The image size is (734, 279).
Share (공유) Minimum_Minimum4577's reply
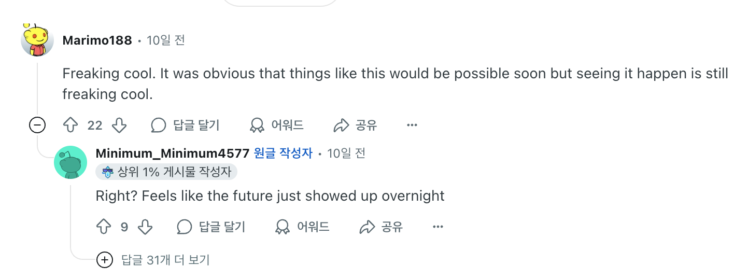pos(381,227)
